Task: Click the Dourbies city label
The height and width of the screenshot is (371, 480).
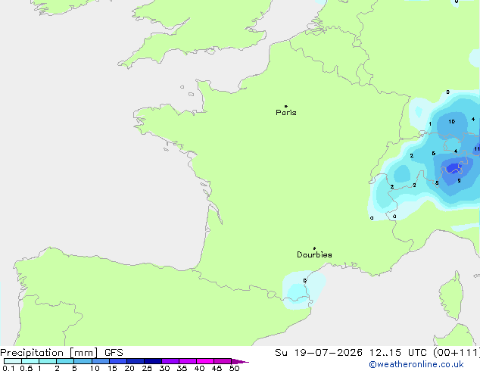Action: 314,254
